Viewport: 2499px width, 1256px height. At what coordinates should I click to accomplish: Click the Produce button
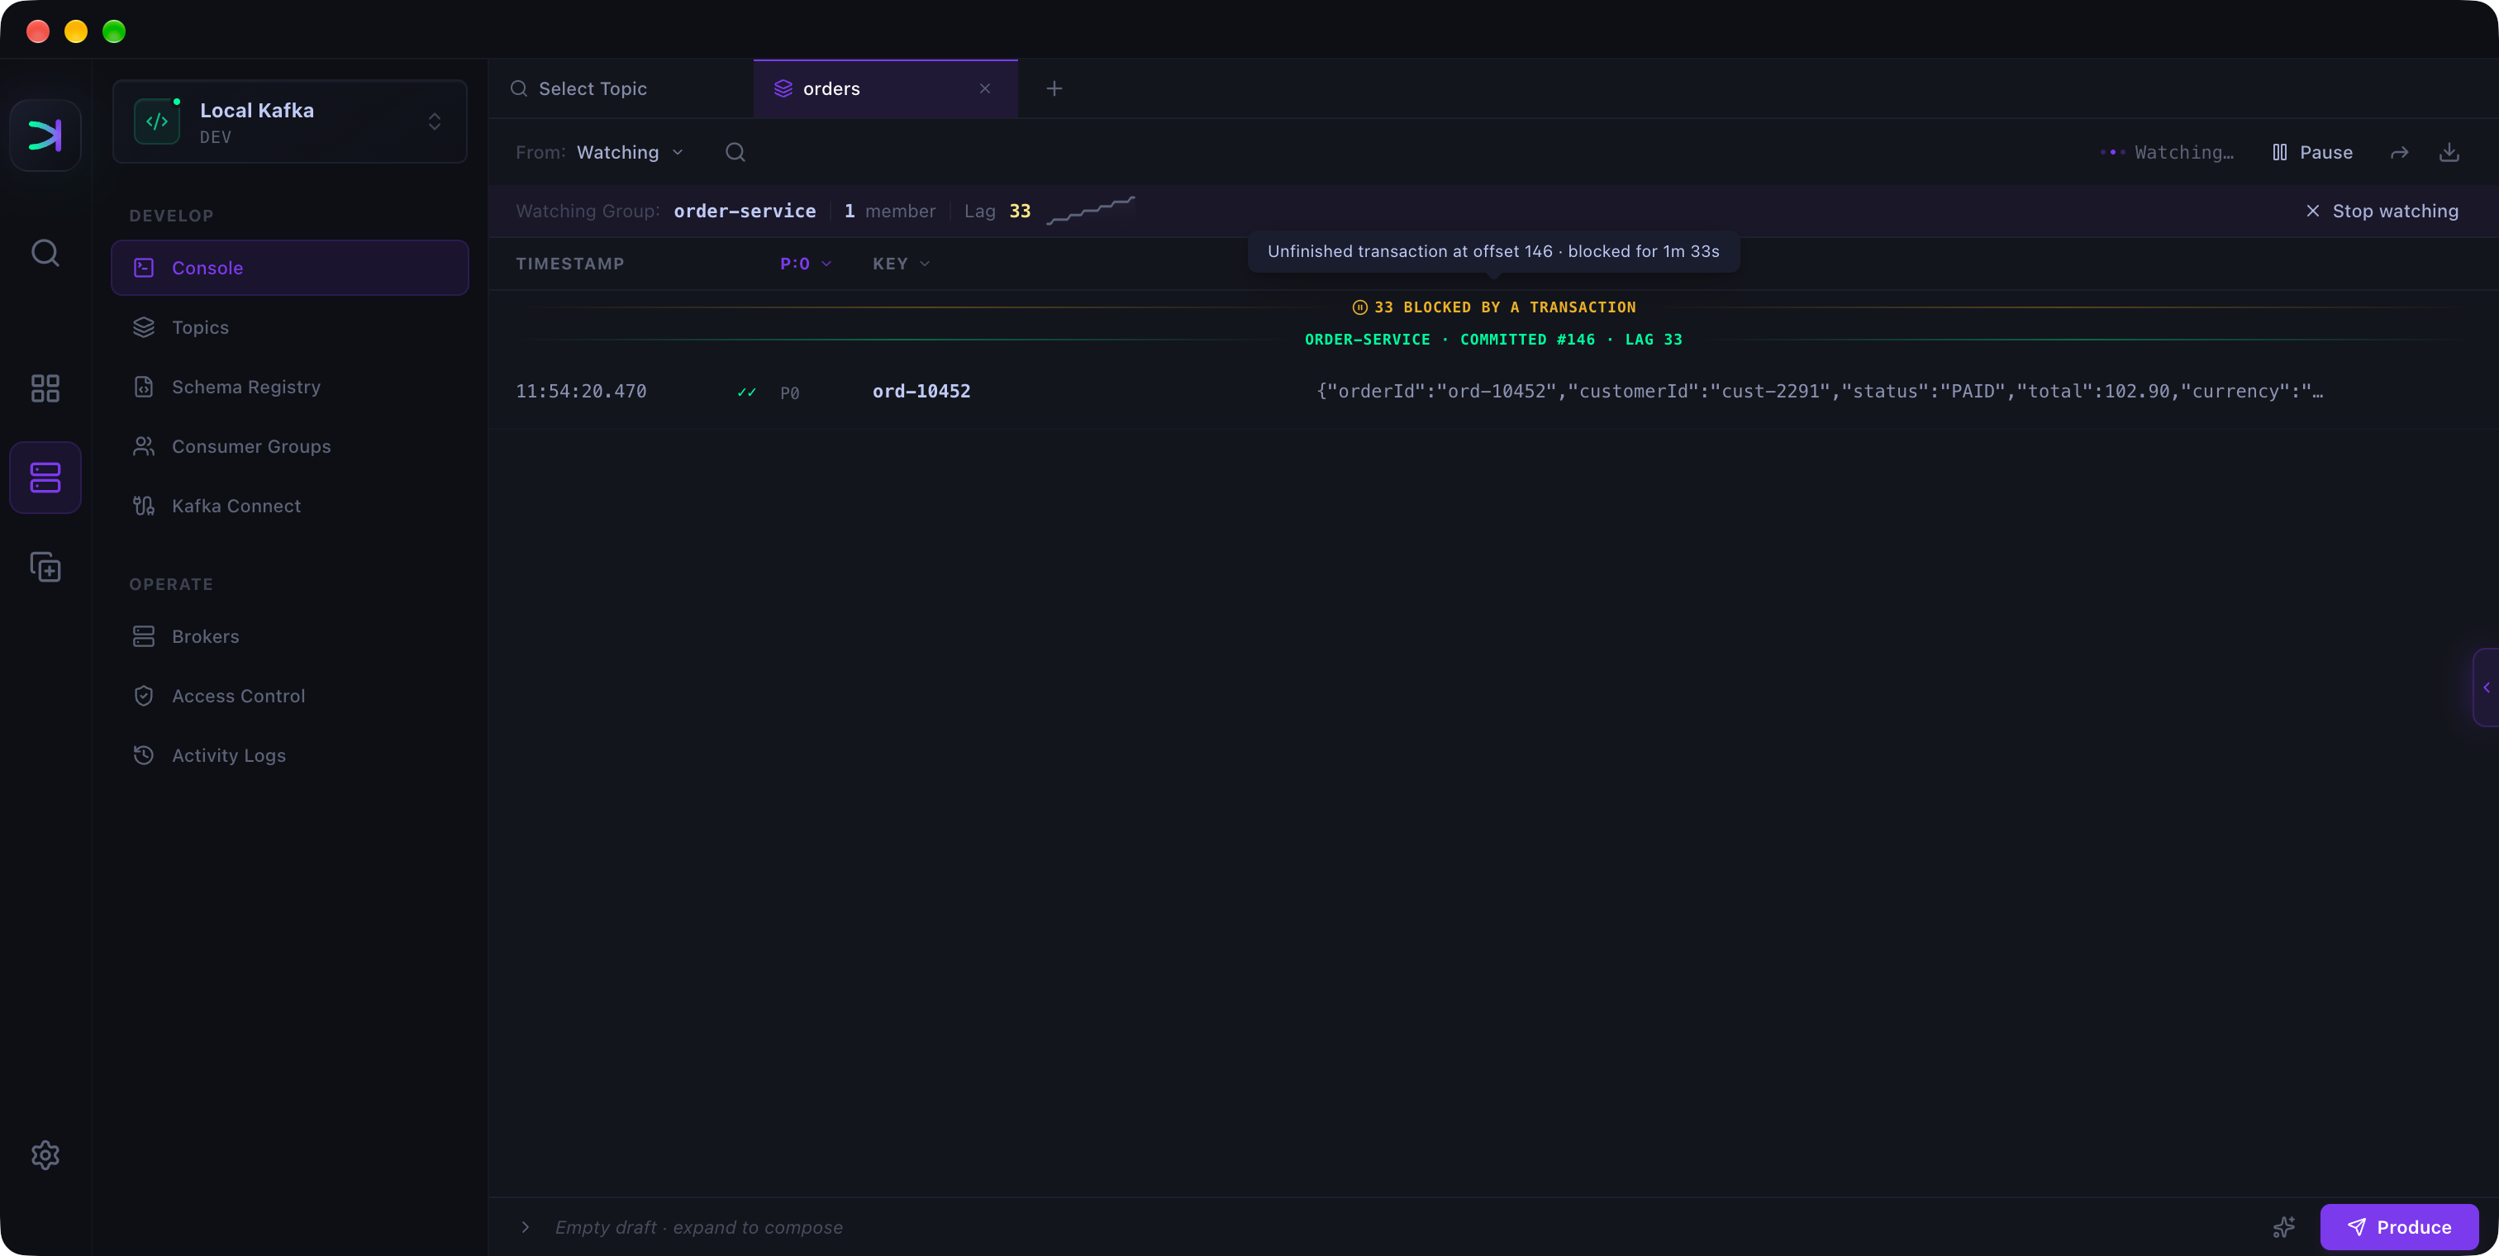point(2399,1227)
